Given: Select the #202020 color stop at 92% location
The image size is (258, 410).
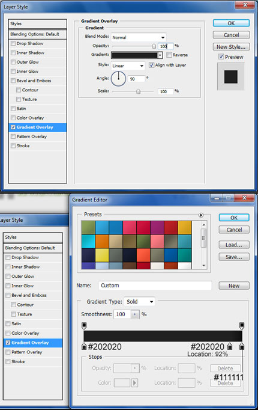Looking at the screenshot, I should click(230, 346).
